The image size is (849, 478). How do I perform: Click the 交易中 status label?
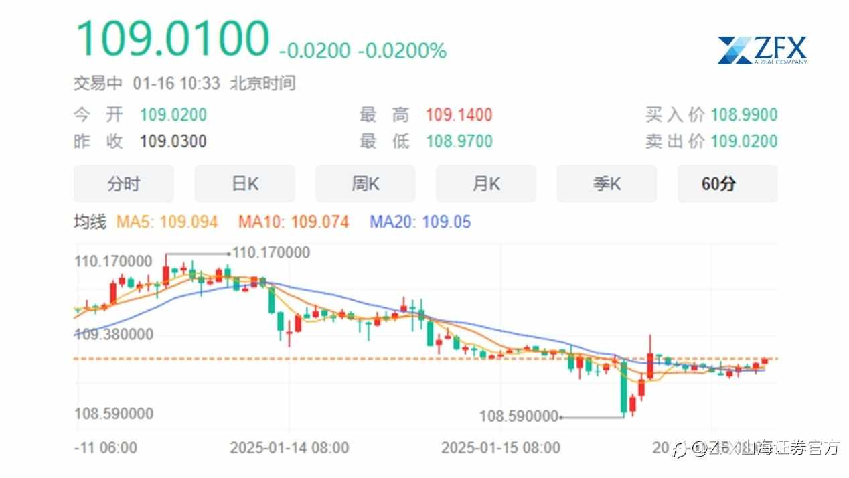(98, 84)
